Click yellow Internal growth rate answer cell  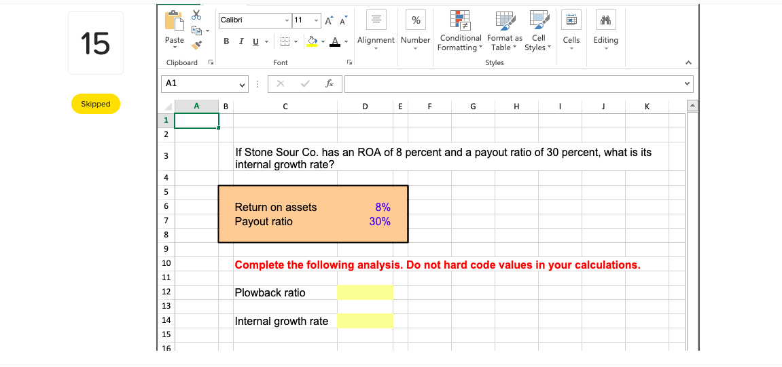pos(365,321)
